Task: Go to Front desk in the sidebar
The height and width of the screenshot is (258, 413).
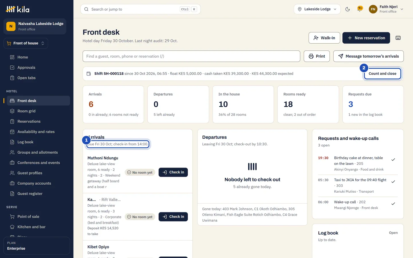Action: 38,101
